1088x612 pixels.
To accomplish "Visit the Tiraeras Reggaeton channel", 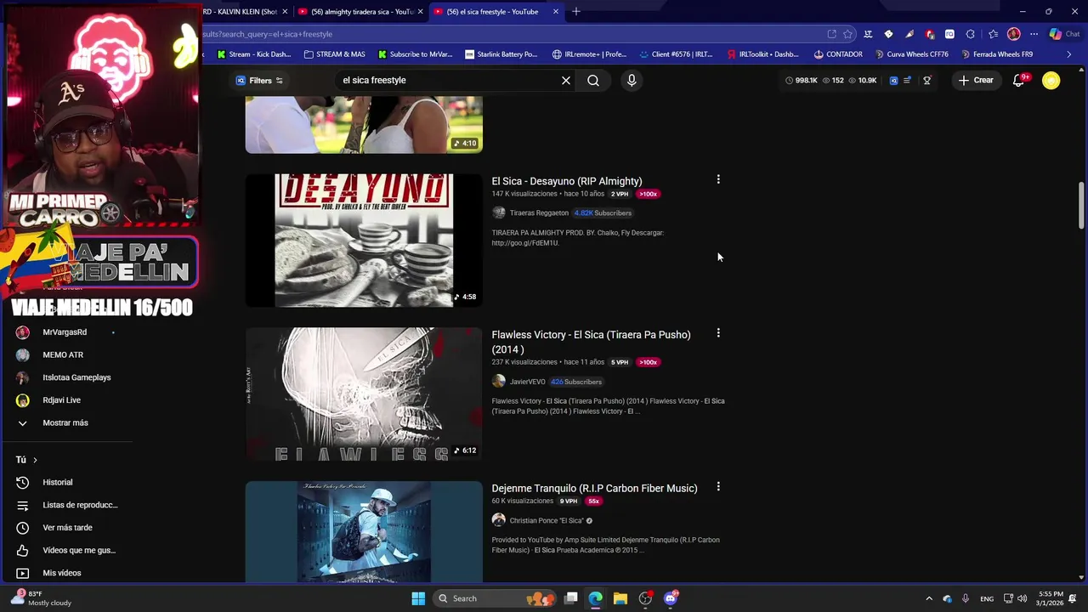I will point(539,212).
